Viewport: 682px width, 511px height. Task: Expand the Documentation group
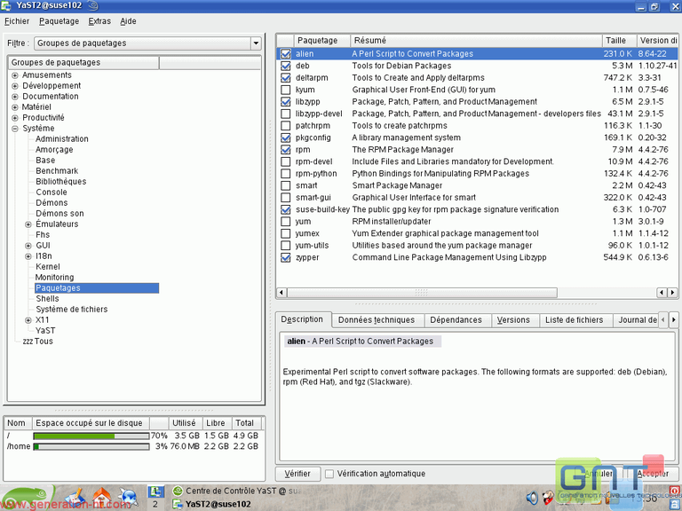15,97
